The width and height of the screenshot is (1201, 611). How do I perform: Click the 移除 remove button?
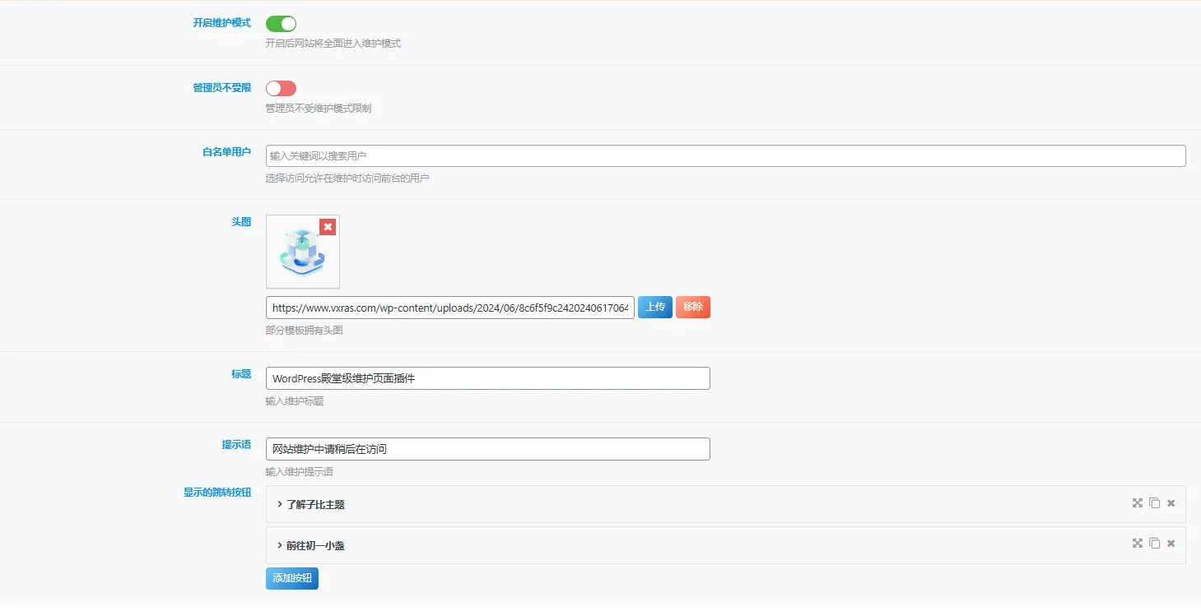(693, 308)
